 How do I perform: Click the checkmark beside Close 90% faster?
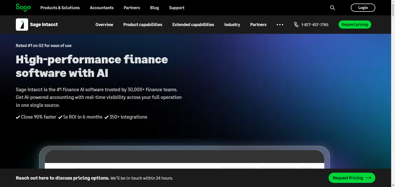pos(18,117)
